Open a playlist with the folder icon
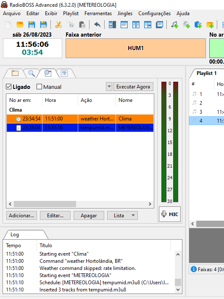The height and width of the screenshot is (299, 224). click(20, 25)
